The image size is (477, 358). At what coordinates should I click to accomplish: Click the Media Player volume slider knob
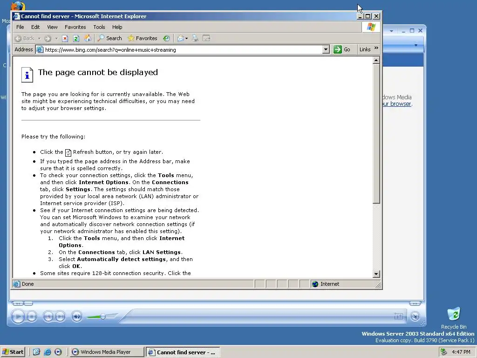[x=103, y=317]
